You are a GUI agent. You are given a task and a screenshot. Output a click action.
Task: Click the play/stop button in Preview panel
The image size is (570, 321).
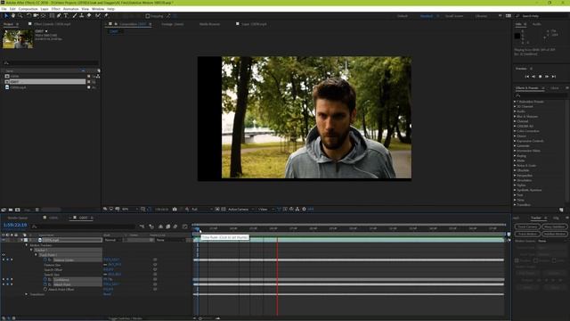[x=540, y=77]
